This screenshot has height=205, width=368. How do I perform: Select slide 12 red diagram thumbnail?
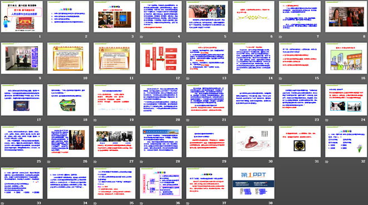(161, 58)
